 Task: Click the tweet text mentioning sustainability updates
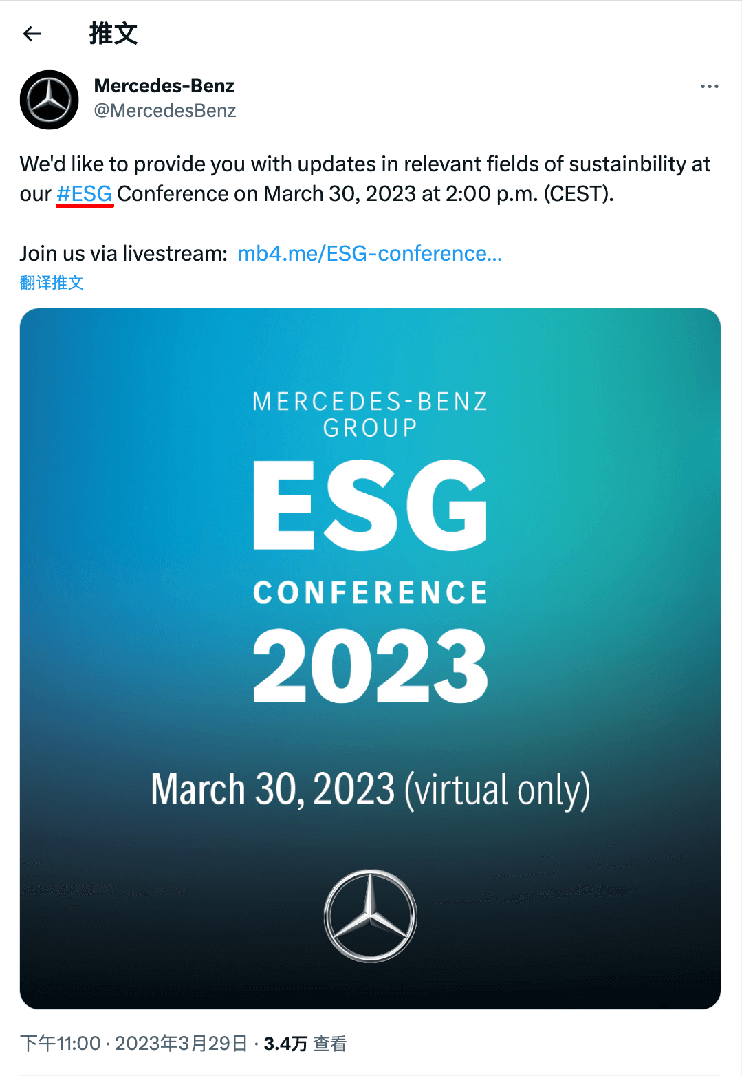click(x=364, y=164)
